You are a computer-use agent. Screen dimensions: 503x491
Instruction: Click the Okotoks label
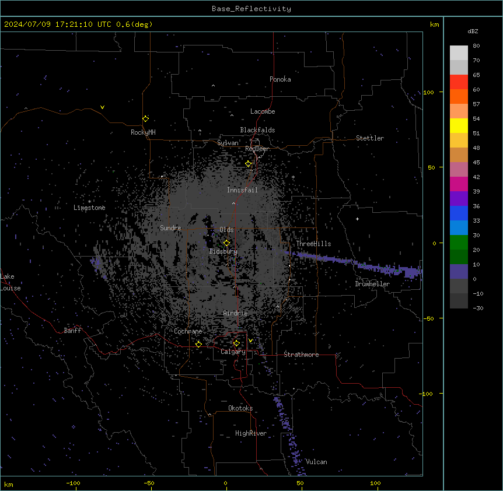240,408
